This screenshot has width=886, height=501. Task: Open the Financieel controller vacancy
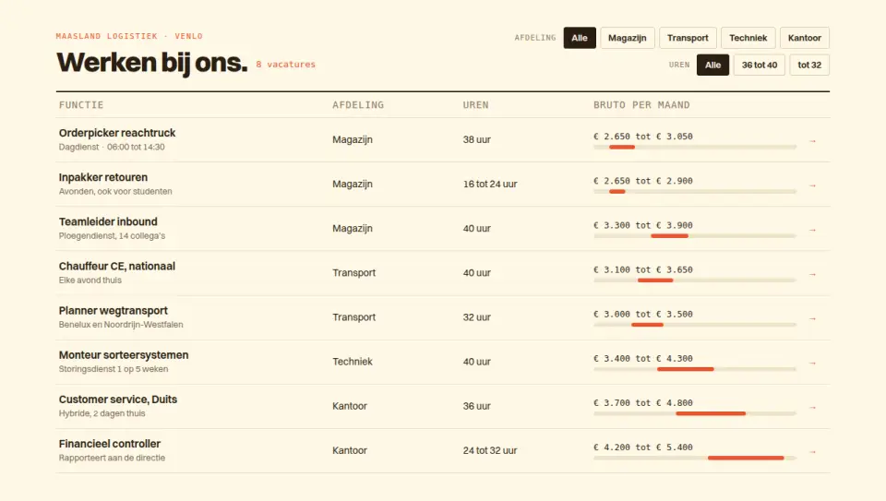pyautogui.click(x=110, y=444)
